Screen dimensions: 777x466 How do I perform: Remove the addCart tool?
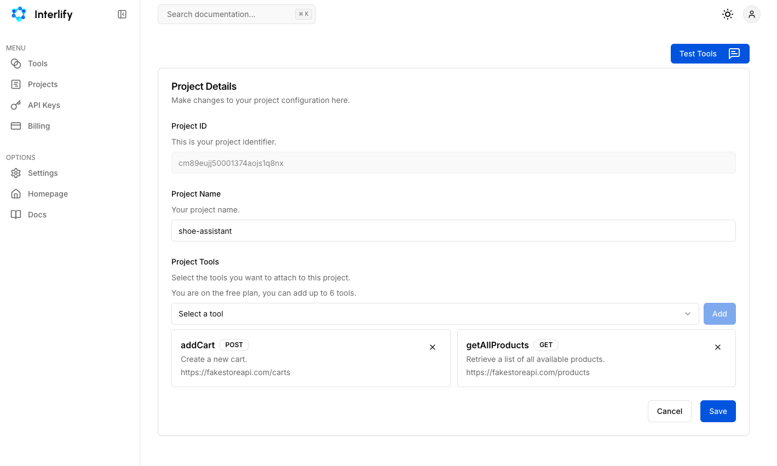coord(433,347)
